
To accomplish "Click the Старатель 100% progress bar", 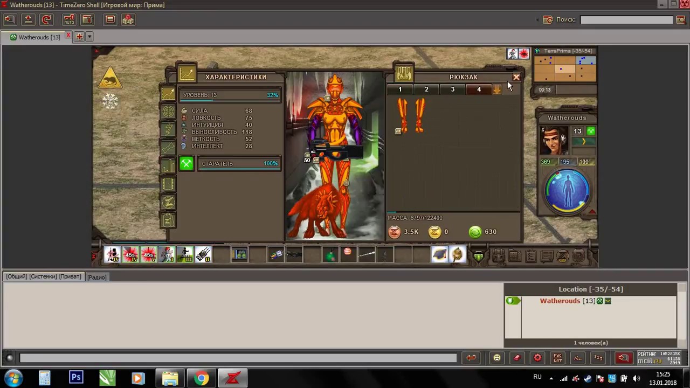I will point(239,163).
